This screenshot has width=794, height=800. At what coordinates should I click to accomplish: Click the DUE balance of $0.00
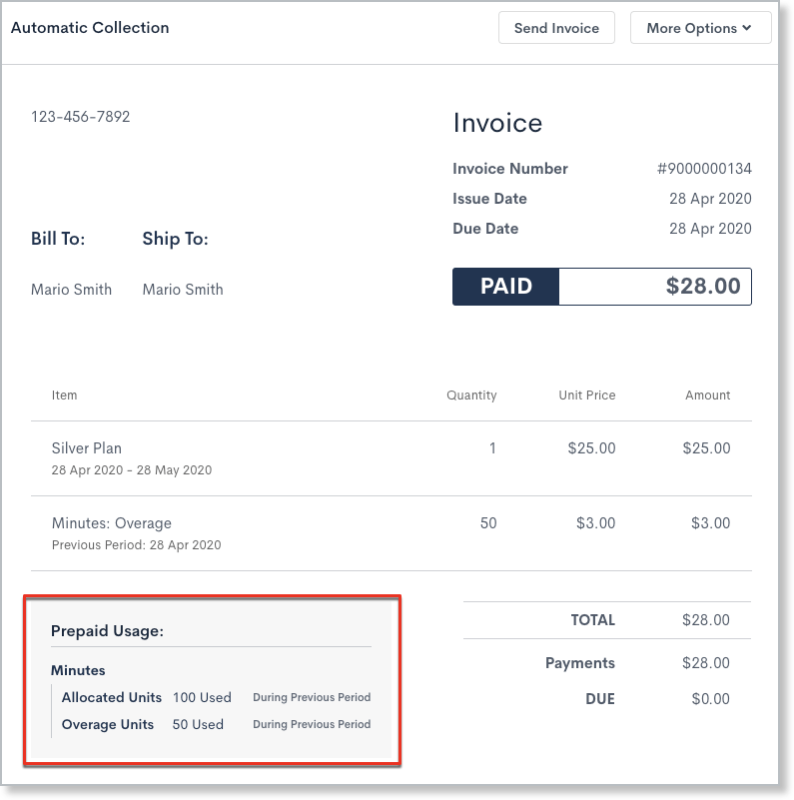pyautogui.click(x=710, y=699)
